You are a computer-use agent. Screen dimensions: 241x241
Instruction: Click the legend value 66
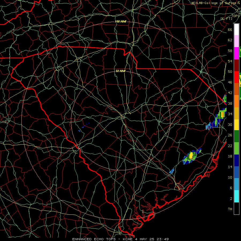click(x=230, y=29)
